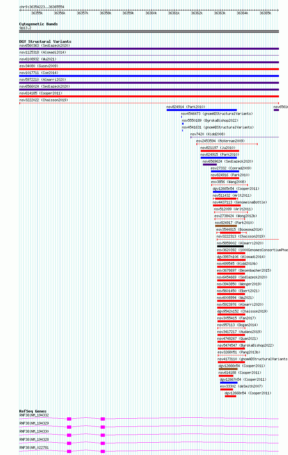Open esv3544815 (Boomsma2014) variant label
The image size is (288, 455).
pyautogui.click(x=239, y=229)
